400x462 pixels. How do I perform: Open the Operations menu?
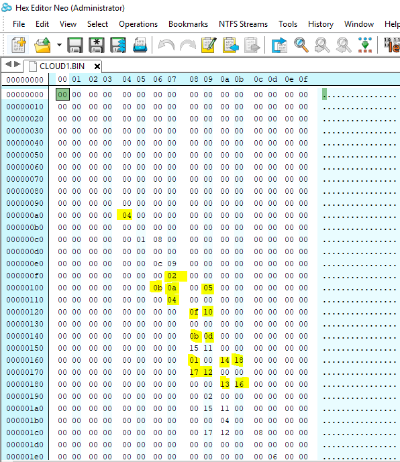(138, 24)
